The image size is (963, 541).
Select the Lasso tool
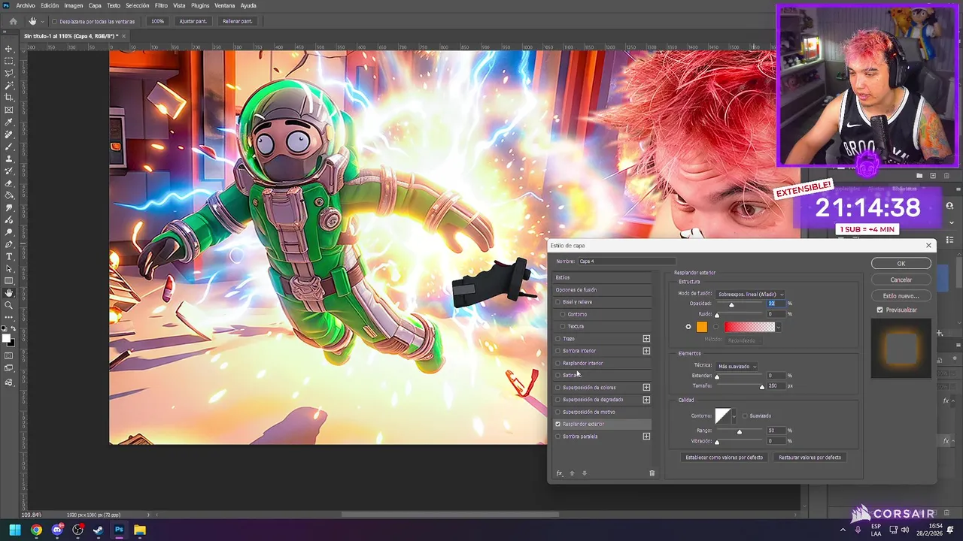pyautogui.click(x=9, y=73)
